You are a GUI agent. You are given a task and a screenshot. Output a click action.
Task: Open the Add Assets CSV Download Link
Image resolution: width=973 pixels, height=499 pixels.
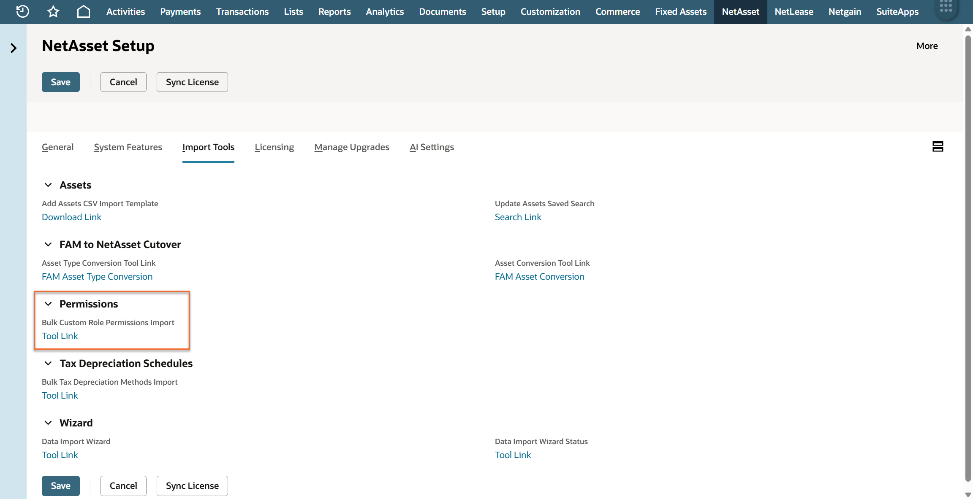(x=71, y=217)
